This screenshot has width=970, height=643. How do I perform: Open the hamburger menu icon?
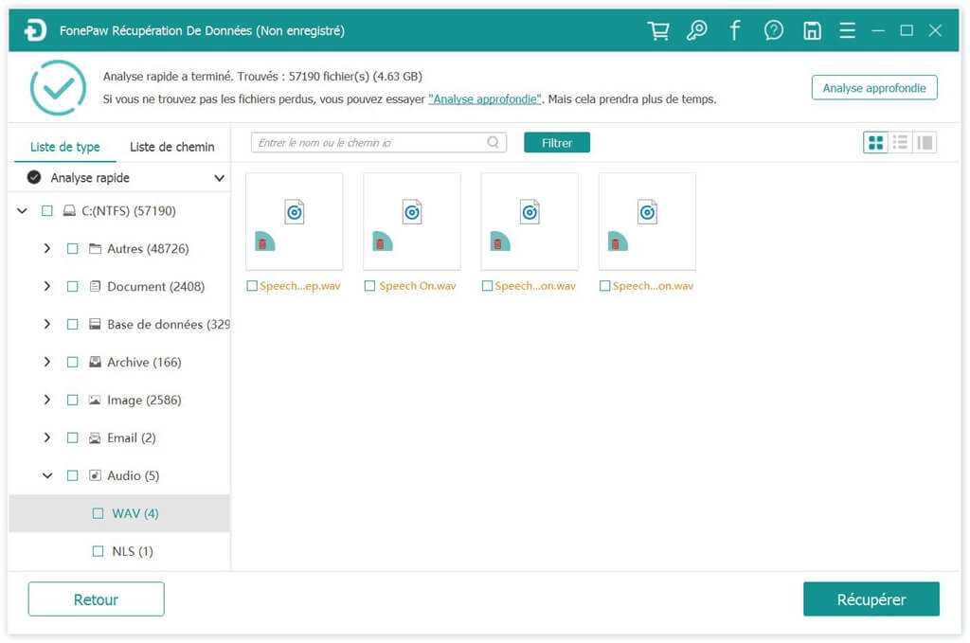pyautogui.click(x=848, y=30)
